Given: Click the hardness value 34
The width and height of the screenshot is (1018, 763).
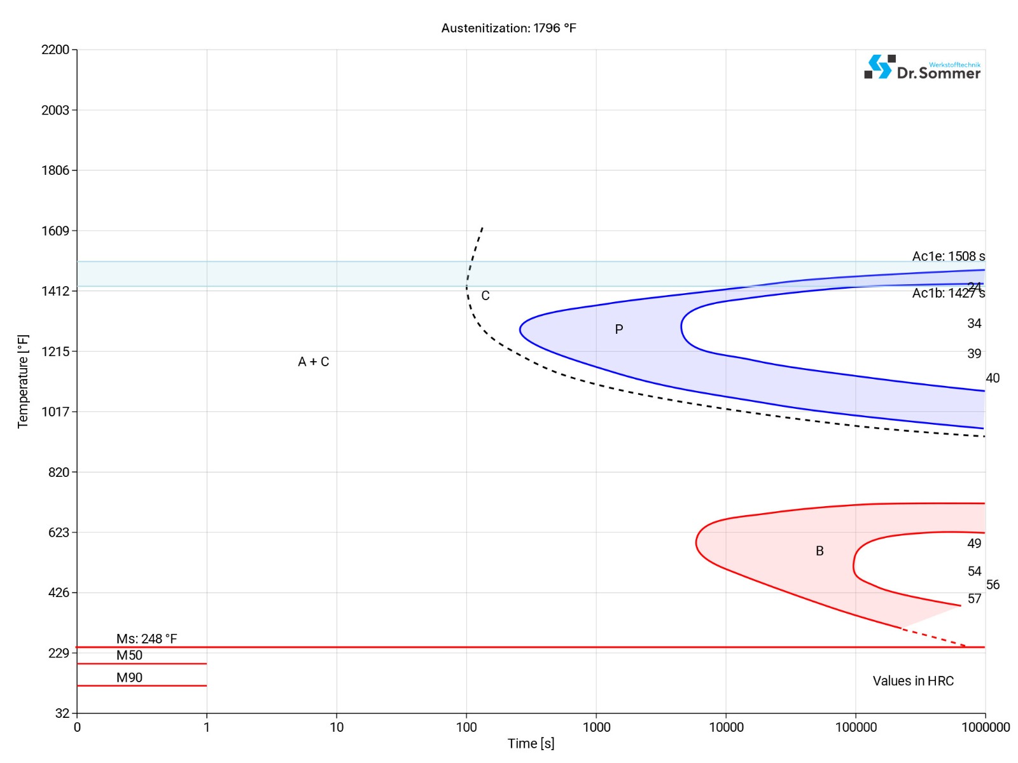Looking at the screenshot, I should [974, 324].
